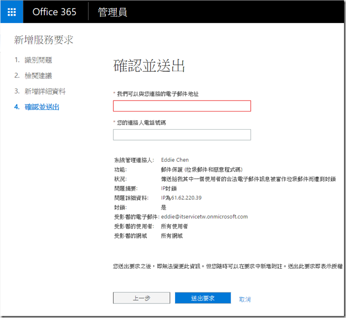Click the 取消 cancel link

tap(245, 299)
